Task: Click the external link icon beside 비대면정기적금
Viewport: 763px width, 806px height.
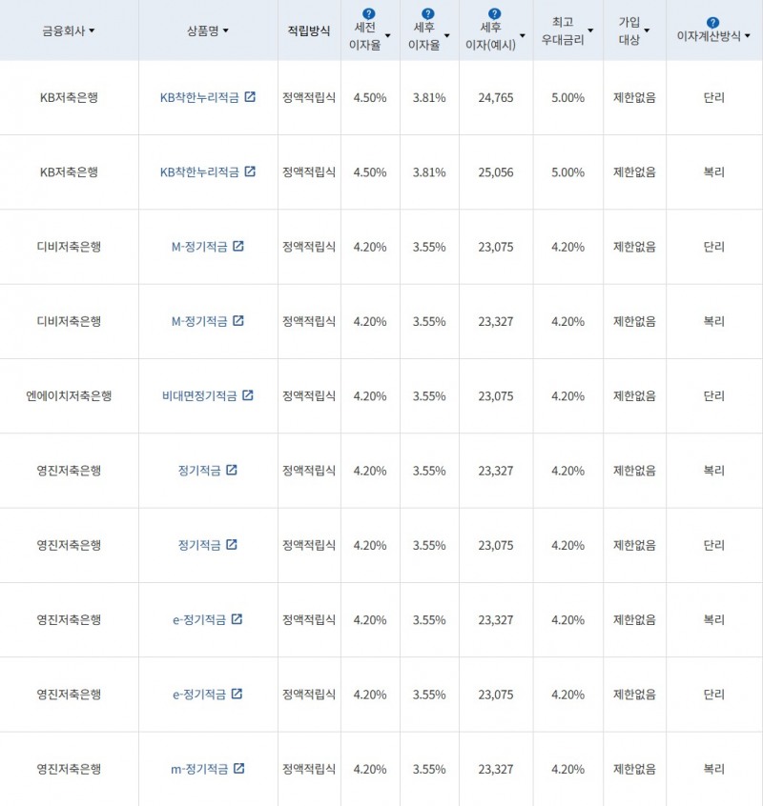Action: [x=249, y=395]
